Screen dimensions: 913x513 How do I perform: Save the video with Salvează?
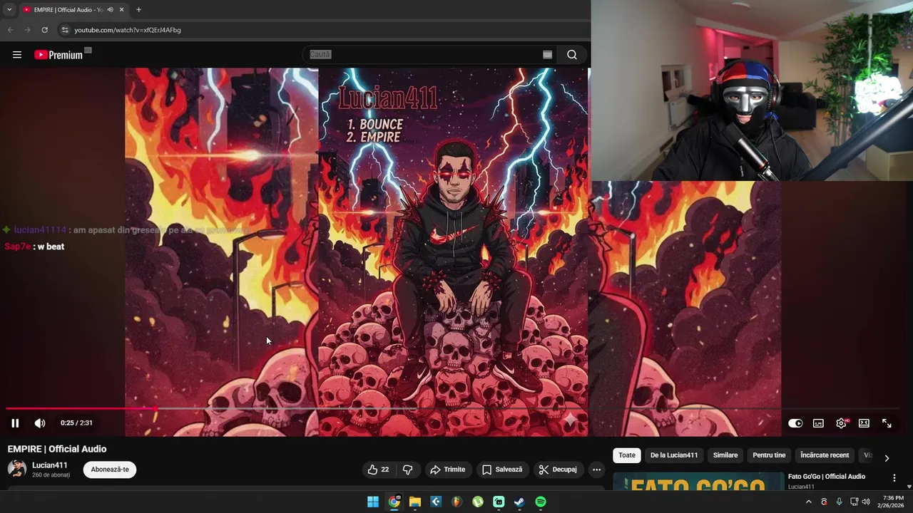tap(502, 470)
